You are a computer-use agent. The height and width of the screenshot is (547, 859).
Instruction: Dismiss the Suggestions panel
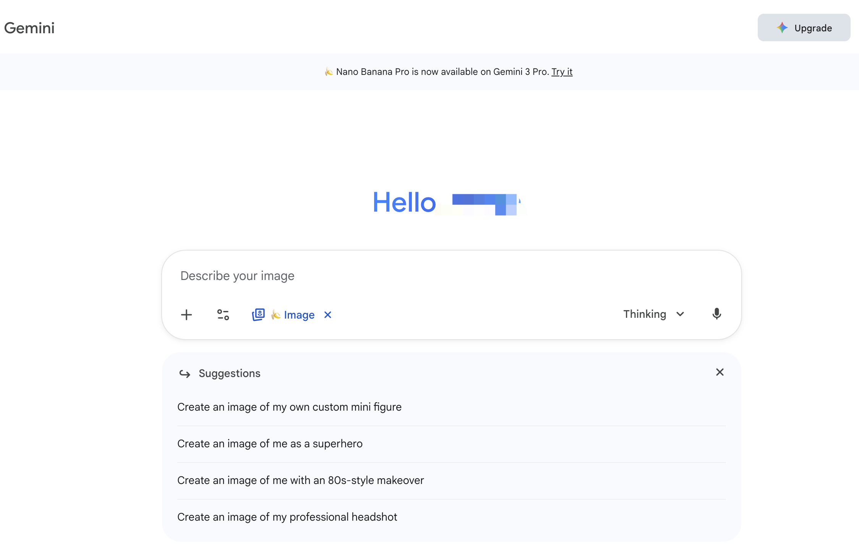click(x=720, y=372)
